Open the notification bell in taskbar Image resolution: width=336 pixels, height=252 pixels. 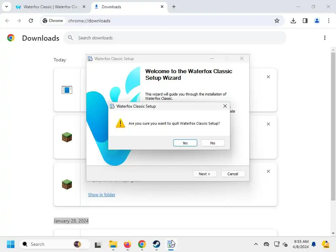(314, 244)
